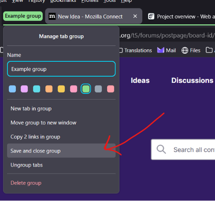This screenshot has height=201, width=215.
Task: Open the Bookmarks menu
Action: (63, 1)
